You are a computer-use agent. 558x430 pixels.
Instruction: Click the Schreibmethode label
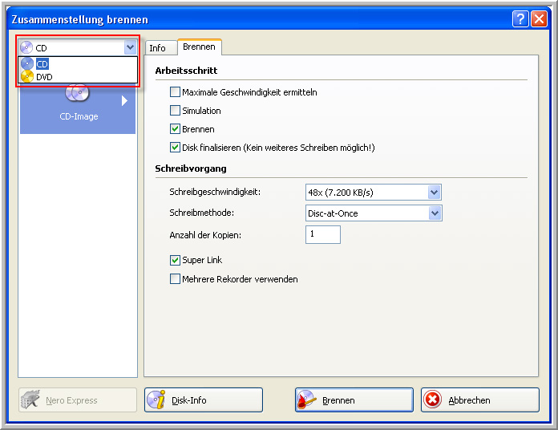[202, 213]
